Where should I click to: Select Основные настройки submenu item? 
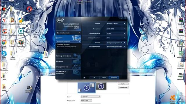[x=68, y=42]
